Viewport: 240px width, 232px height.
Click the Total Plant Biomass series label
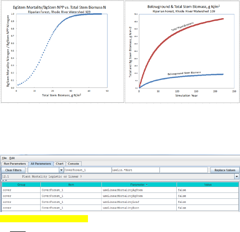point(182,27)
